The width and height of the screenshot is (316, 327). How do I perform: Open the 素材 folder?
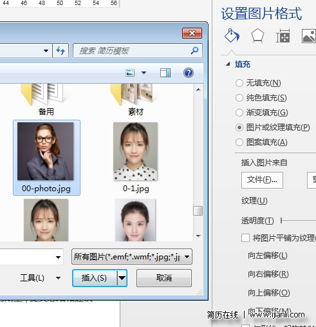(x=135, y=100)
